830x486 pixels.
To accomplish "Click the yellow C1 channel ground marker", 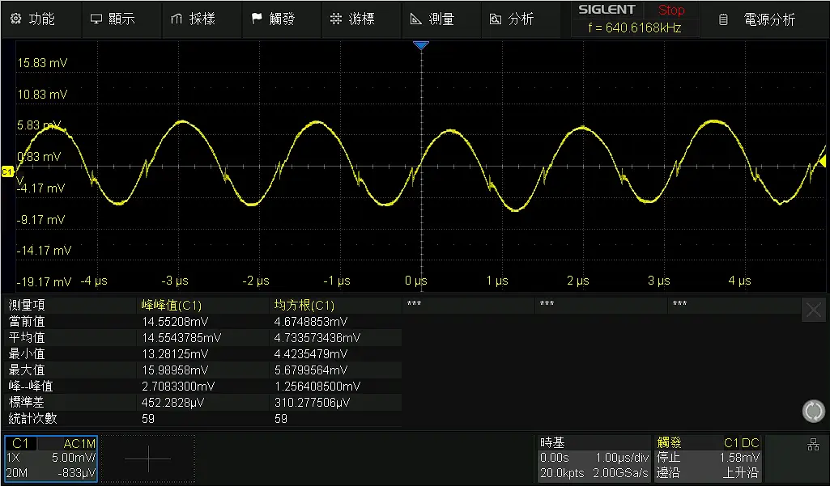I will click(x=7, y=171).
